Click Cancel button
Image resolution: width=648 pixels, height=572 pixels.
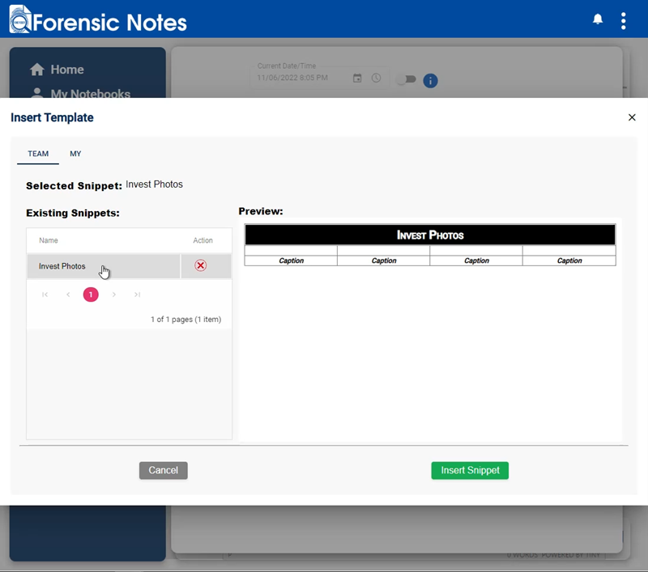coord(164,471)
